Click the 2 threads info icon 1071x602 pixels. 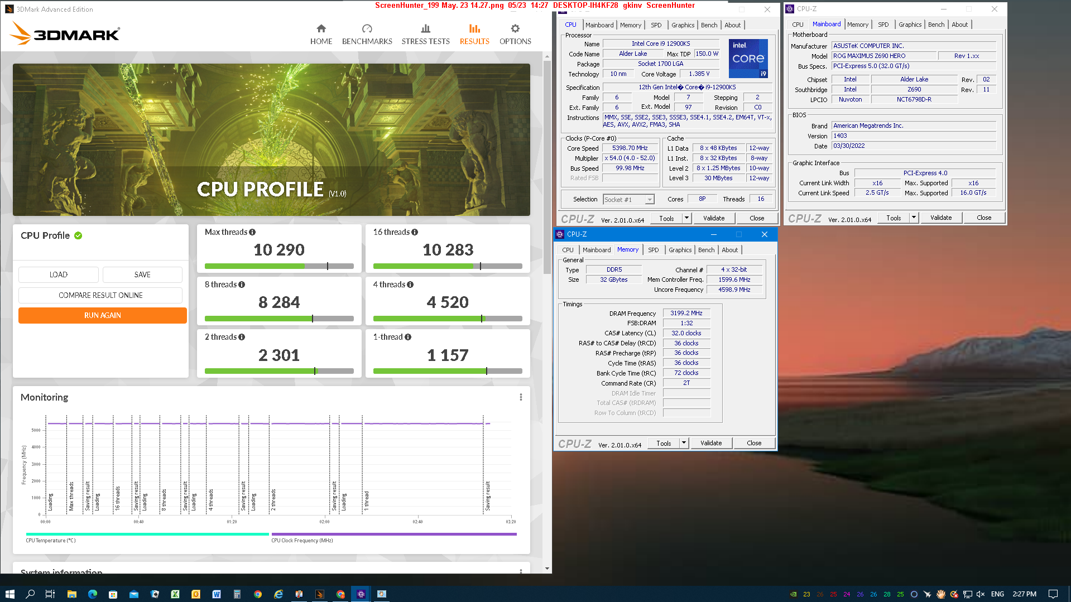242,337
